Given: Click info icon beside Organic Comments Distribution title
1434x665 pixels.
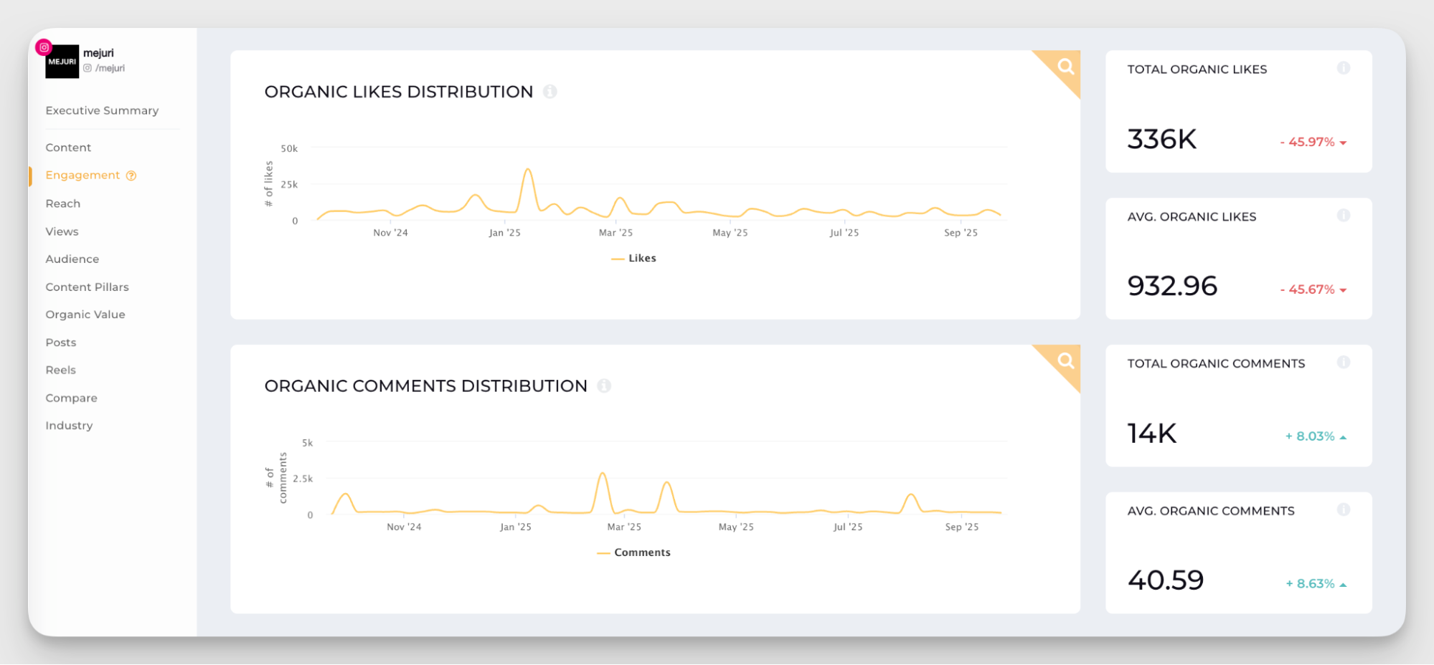Looking at the screenshot, I should [604, 386].
